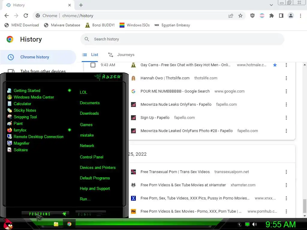The image size is (307, 230).
Task: Open Chrome's three-dot main menu
Action: pos(300,16)
